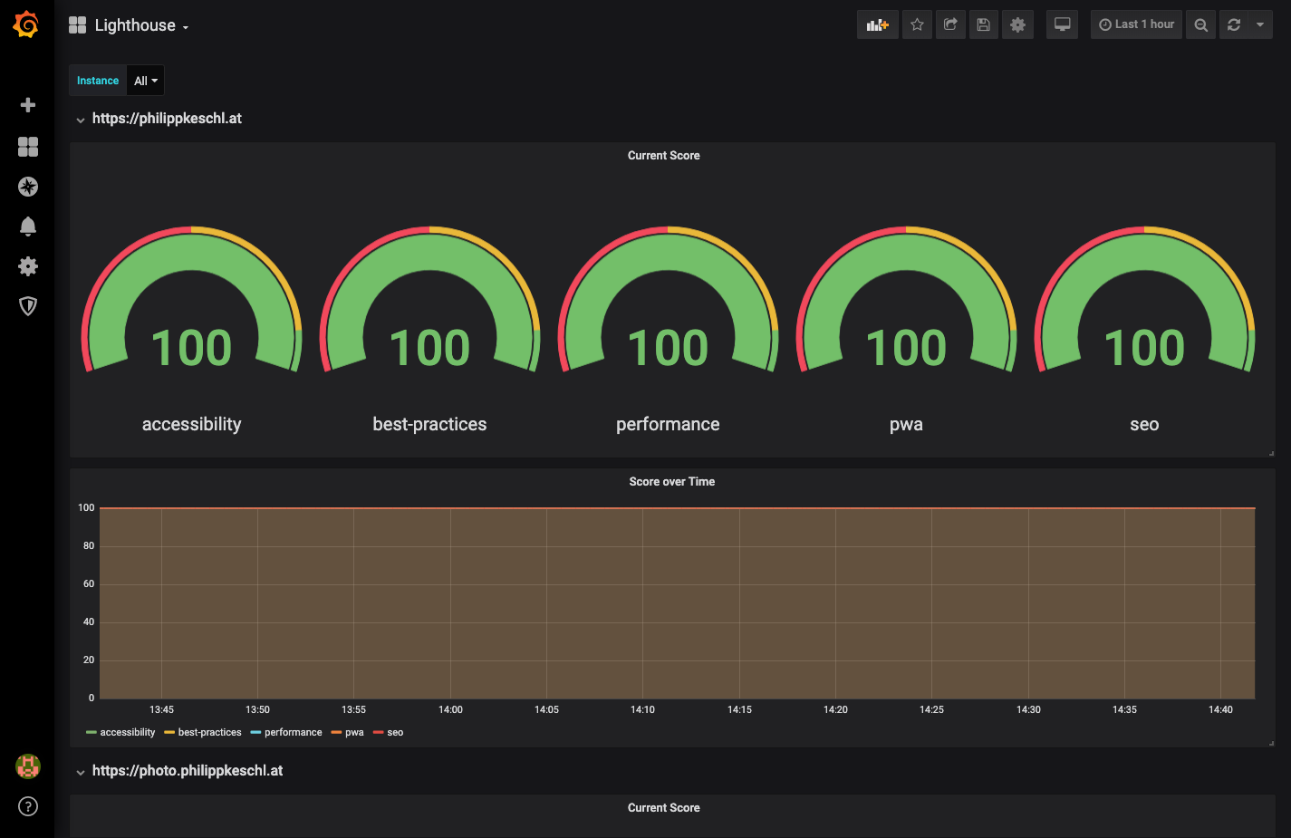Click the seo gauge showing 100
Screen dimensions: 1291x838
click(x=1145, y=301)
